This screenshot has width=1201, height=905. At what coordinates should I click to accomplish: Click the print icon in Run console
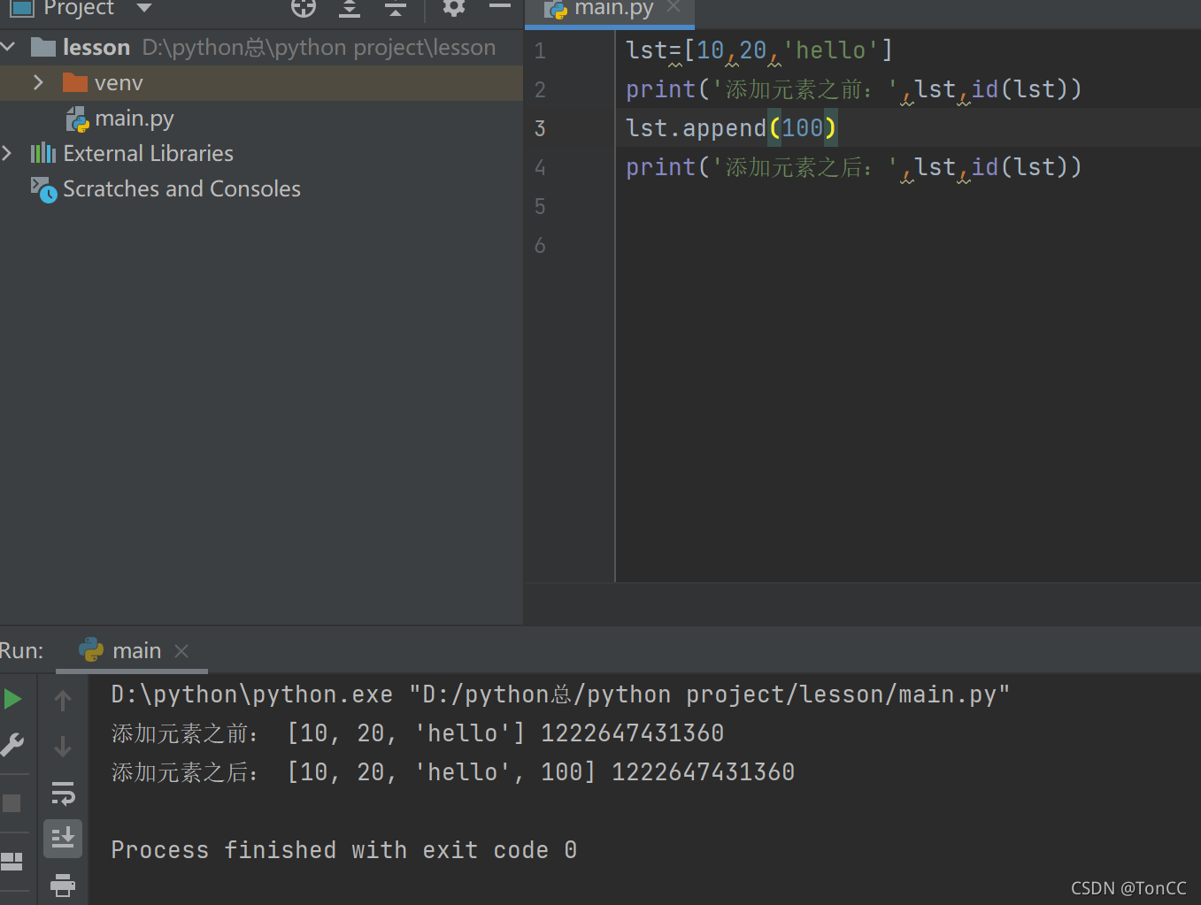tap(63, 885)
